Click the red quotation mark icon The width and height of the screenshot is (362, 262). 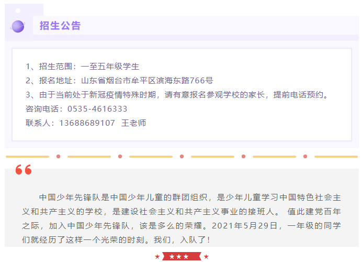[x=24, y=169]
